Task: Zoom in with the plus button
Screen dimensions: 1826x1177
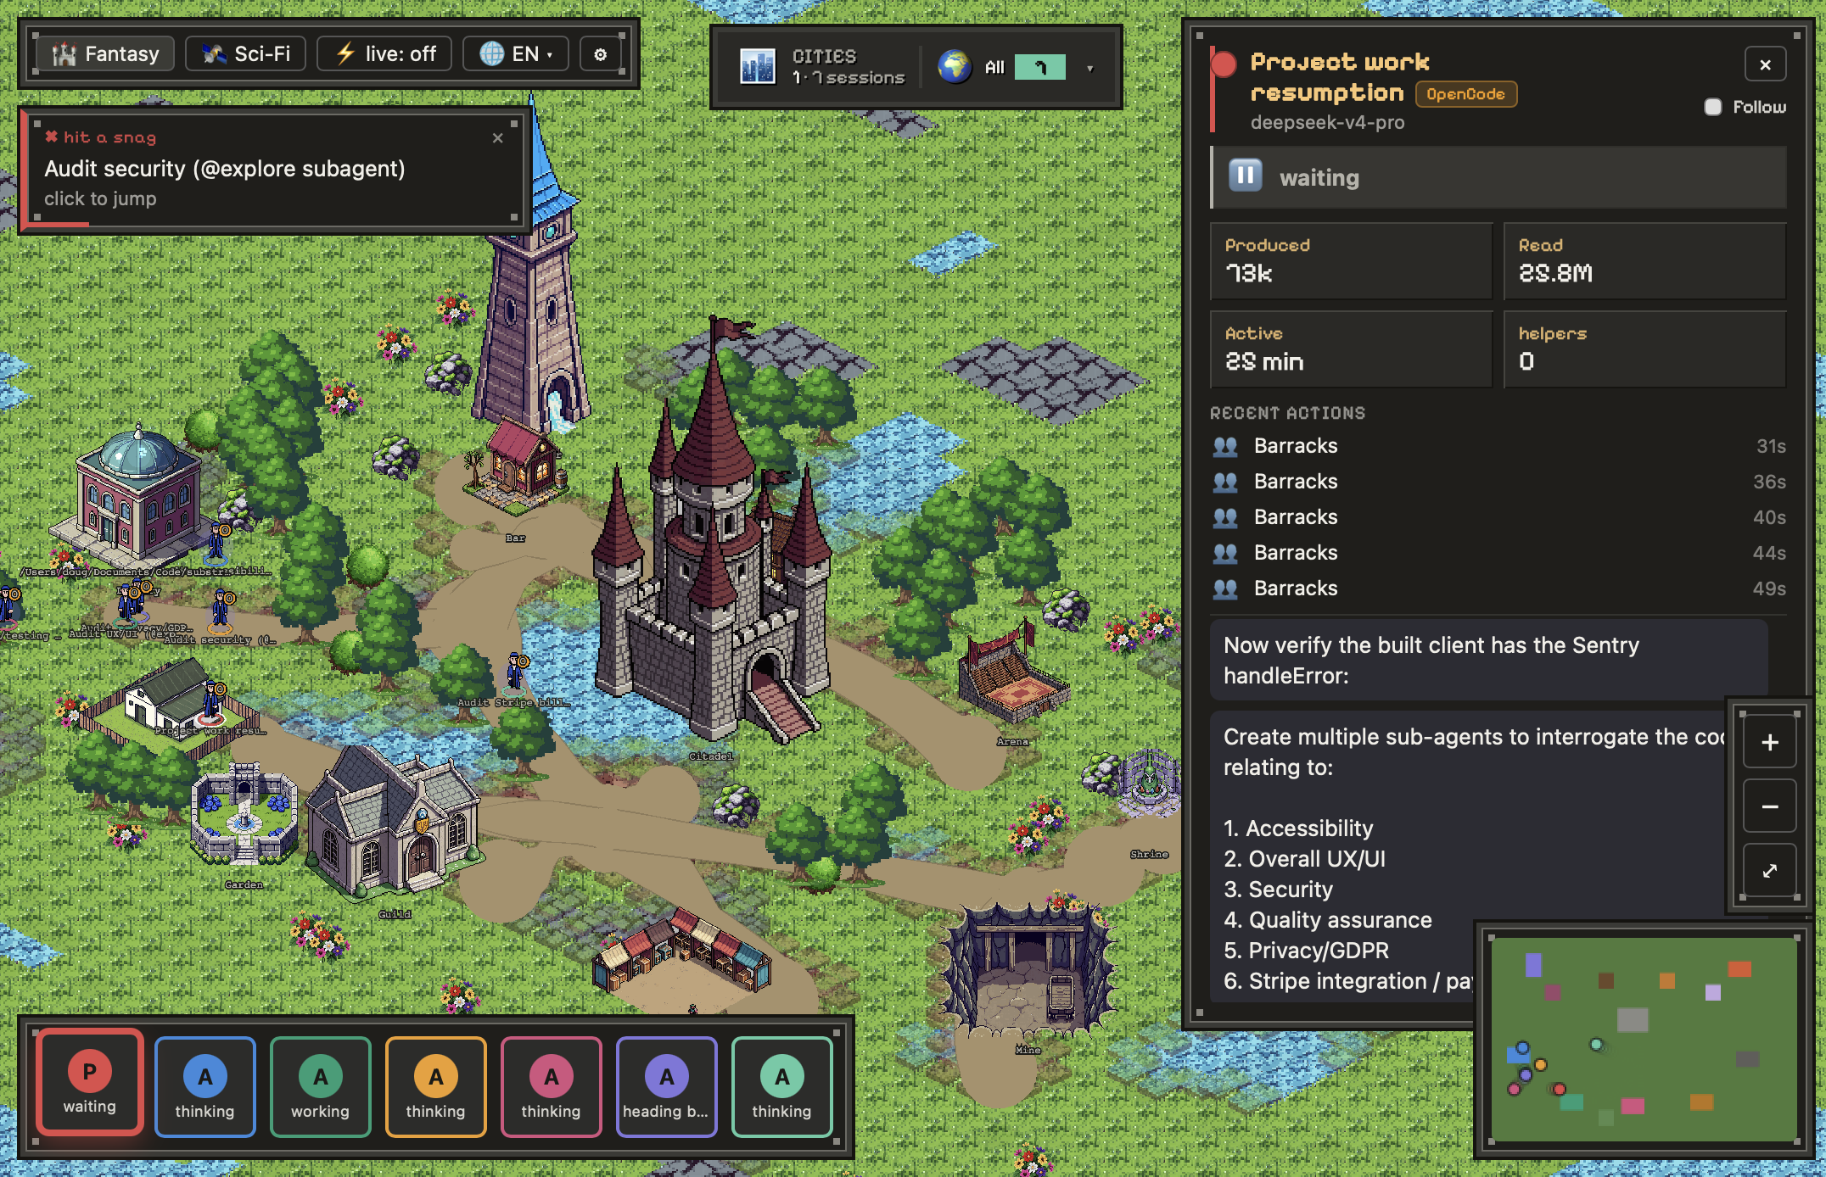Action: tap(1769, 743)
